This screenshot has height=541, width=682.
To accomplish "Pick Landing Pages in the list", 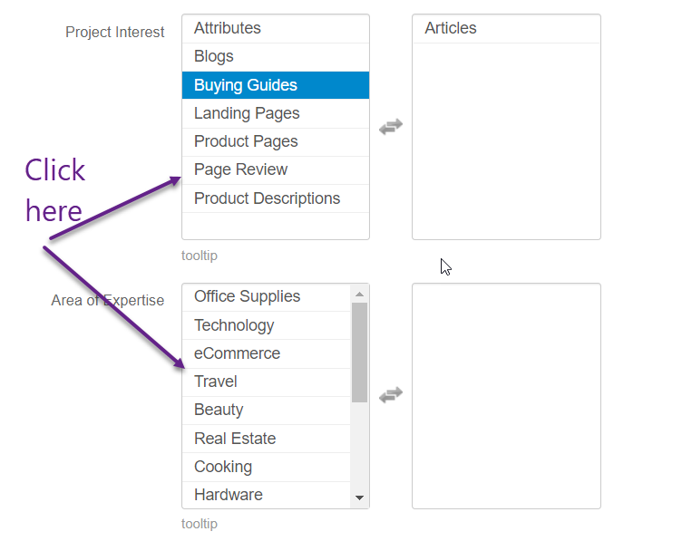I will (x=276, y=113).
